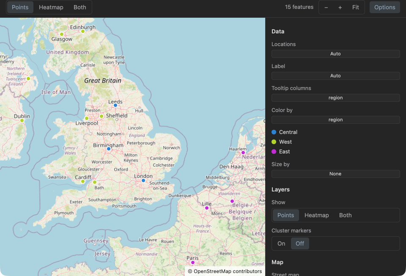Screen dimensions: 406x276
Task: Click the magenta marker near Haarlem
Action: [243, 153]
